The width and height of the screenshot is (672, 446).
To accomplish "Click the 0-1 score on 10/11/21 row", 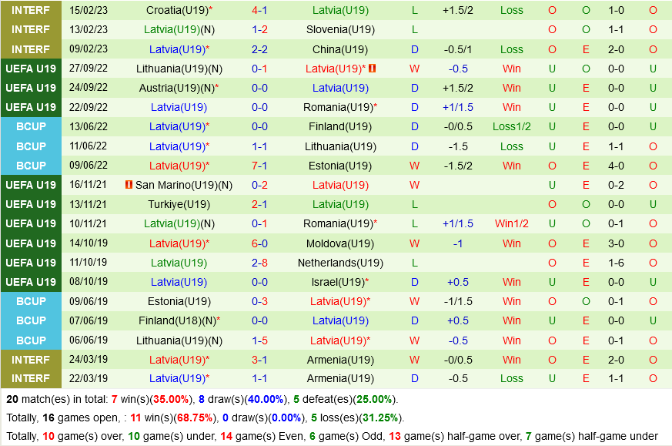I will point(259,223).
